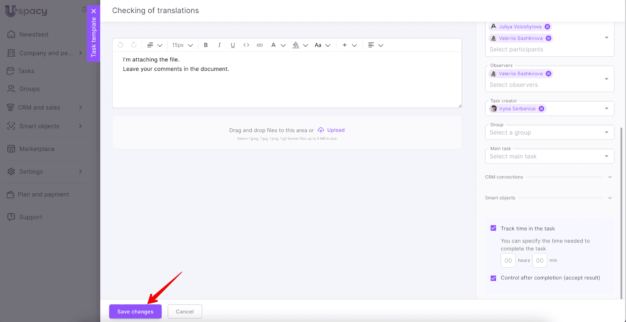
Task: Uncheck Track time in the task
Action: [493, 228]
